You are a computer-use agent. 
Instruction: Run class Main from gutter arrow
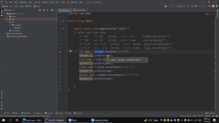coord(64,21)
